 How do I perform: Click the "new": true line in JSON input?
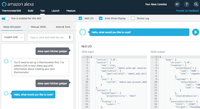tap(108, 65)
